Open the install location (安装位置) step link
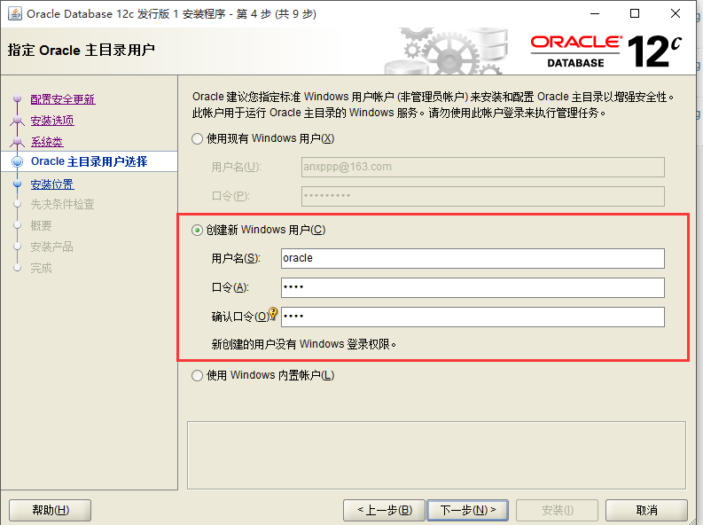Screen dimensions: 703x525 52,184
